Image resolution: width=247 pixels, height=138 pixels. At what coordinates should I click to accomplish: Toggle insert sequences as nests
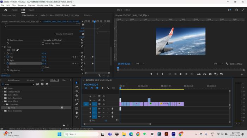86,88
